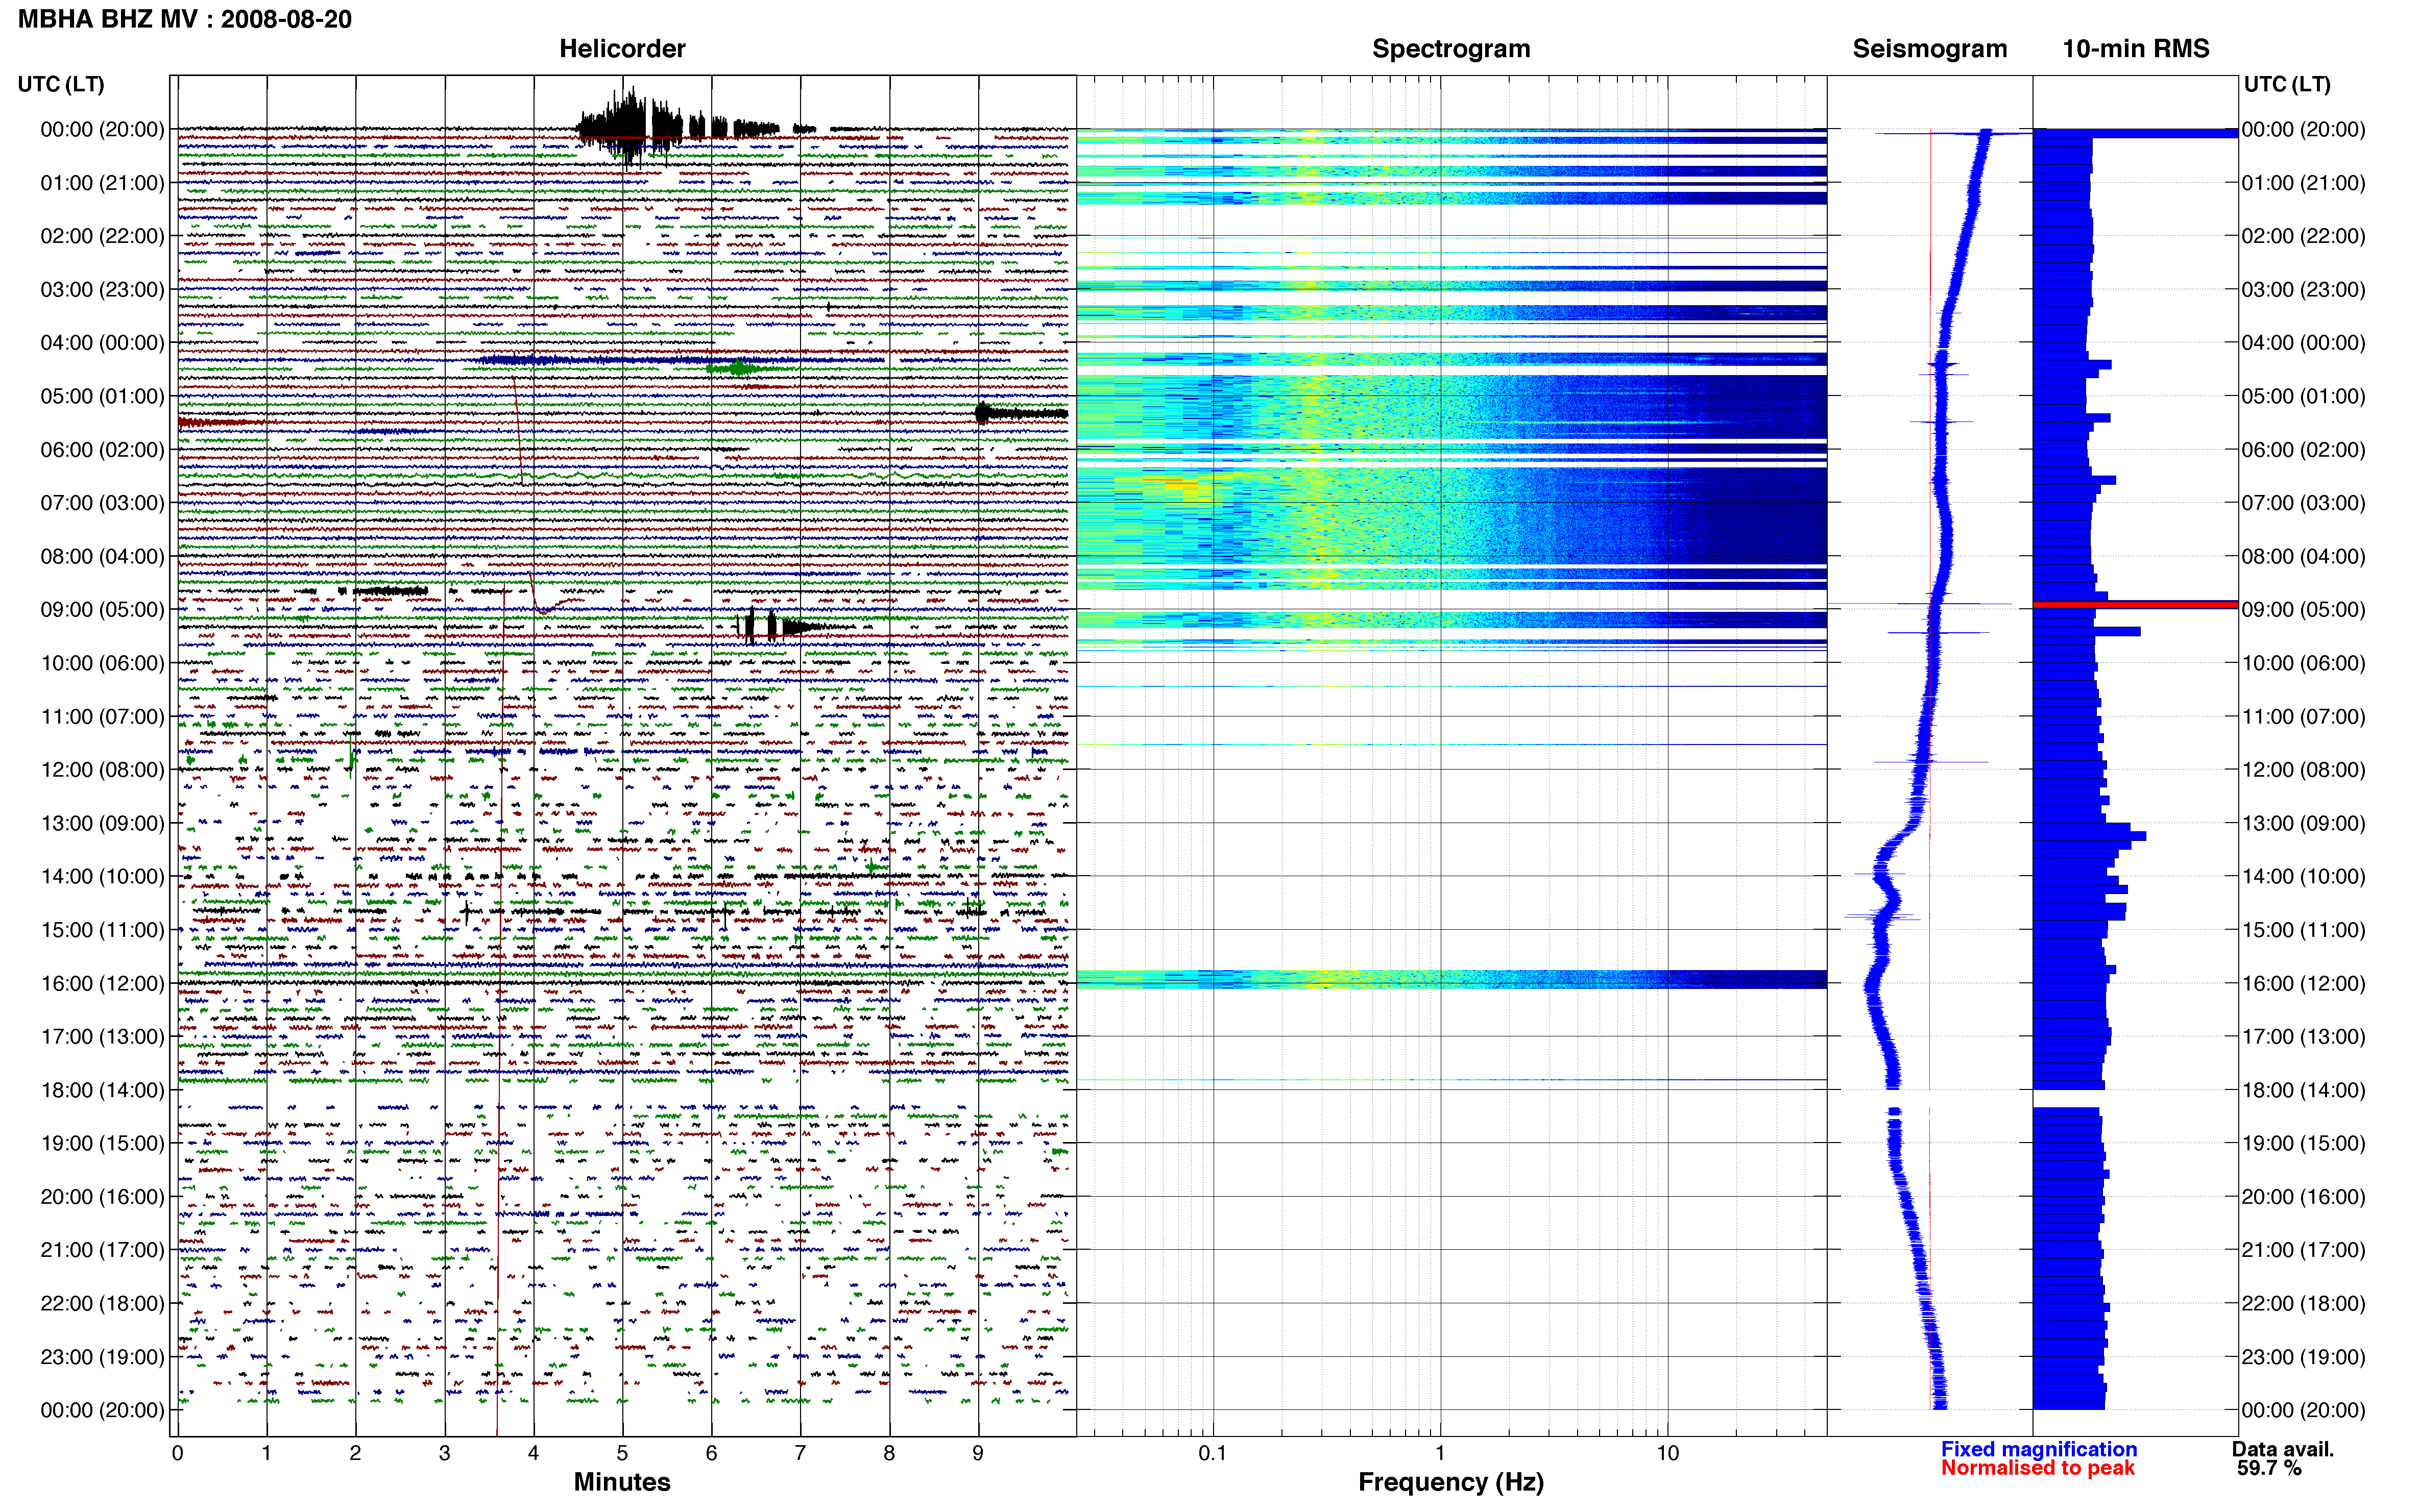Click RMS-side time label "11:00 (07:00)"
2420x1512 pixels.
click(x=2303, y=717)
